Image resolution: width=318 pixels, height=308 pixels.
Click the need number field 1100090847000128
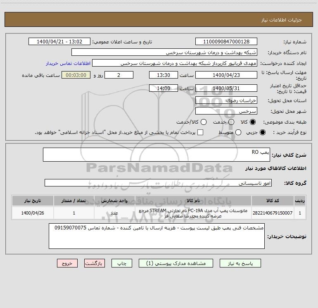coord(226,41)
